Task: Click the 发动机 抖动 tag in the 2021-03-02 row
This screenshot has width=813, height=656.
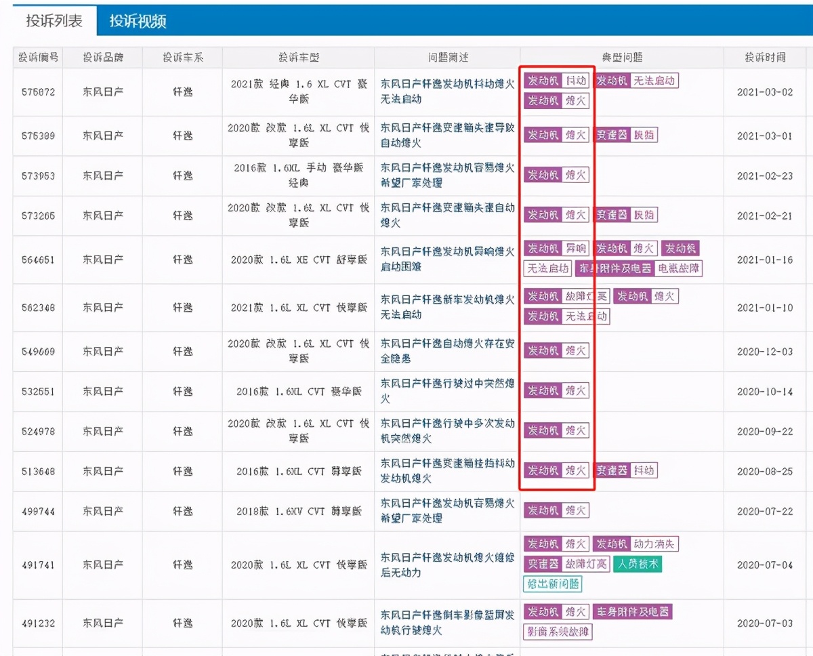Action: [x=557, y=81]
